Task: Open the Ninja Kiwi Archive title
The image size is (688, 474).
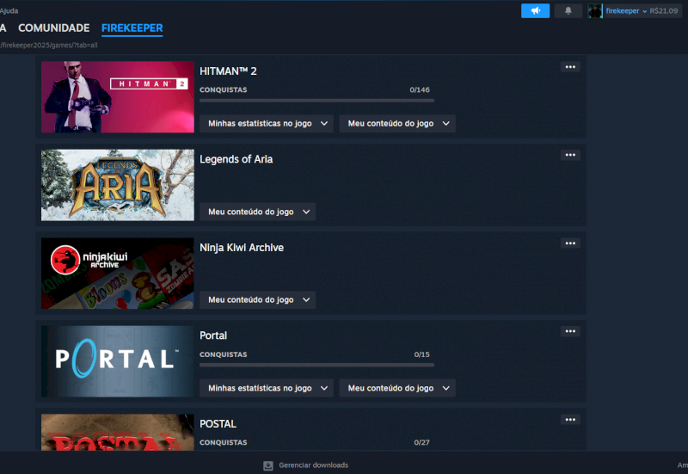Action: 242,248
